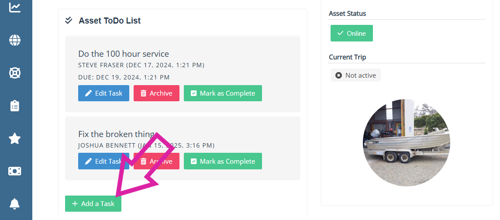
Task: Click the 'Do the 100 hour service' title
Action: pyautogui.click(x=124, y=54)
